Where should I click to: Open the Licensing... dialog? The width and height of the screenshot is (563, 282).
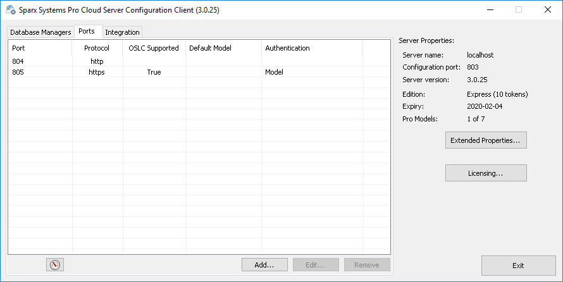(486, 173)
